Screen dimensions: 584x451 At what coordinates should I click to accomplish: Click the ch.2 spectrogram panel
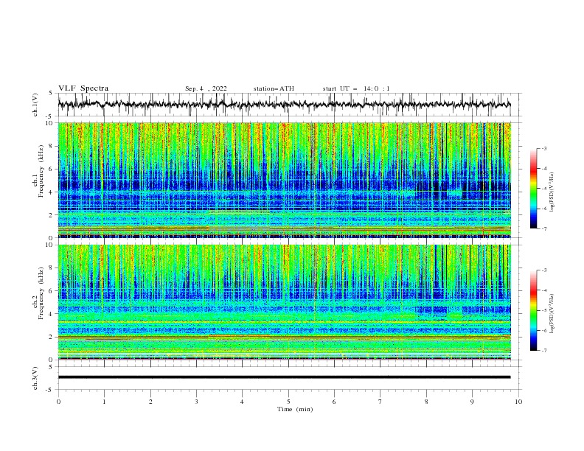pyautogui.click(x=284, y=302)
